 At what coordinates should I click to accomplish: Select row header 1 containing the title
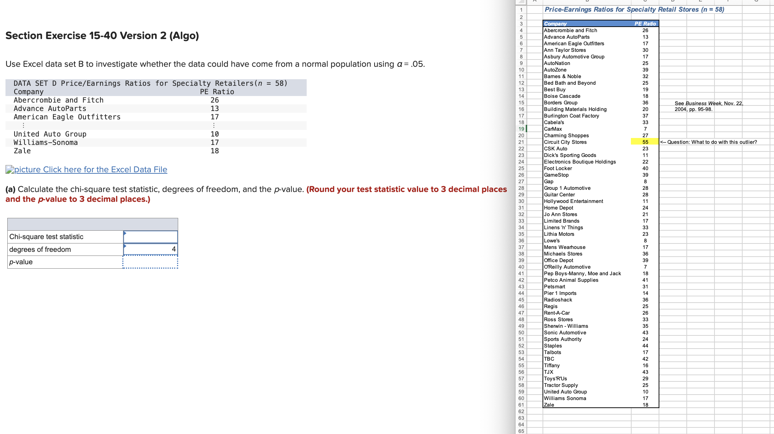click(x=521, y=10)
